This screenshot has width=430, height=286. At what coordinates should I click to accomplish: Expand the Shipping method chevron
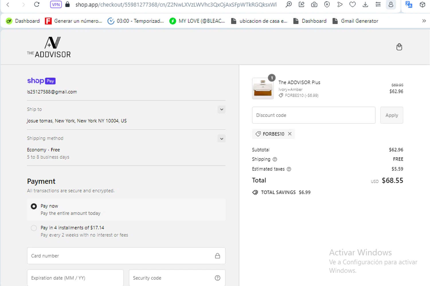tap(222, 139)
